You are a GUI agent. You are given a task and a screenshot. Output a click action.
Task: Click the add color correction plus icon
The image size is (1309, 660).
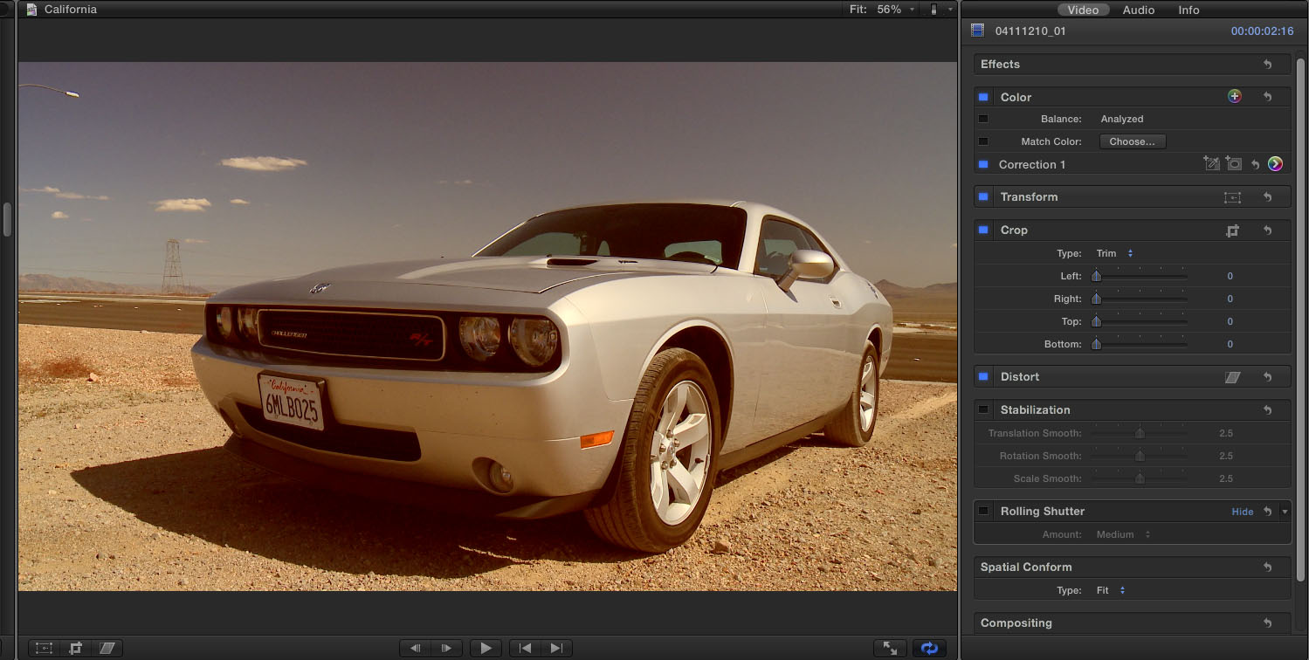1234,97
